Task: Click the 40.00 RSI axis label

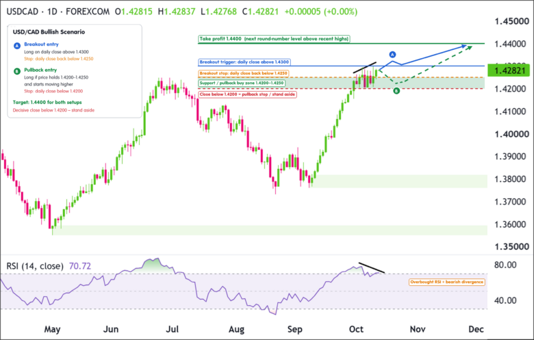Action: tap(505, 300)
